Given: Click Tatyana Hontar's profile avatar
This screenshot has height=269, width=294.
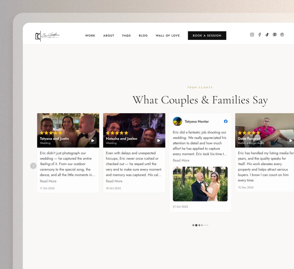Looking at the screenshot, I should [177, 121].
